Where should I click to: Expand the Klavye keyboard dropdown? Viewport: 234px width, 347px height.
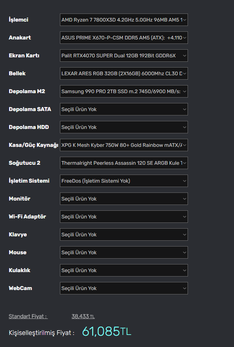point(124,234)
